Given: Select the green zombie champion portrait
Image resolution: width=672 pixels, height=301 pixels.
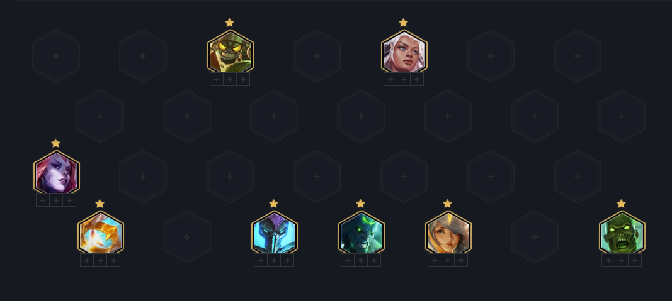Looking at the screenshot, I should click(622, 233).
